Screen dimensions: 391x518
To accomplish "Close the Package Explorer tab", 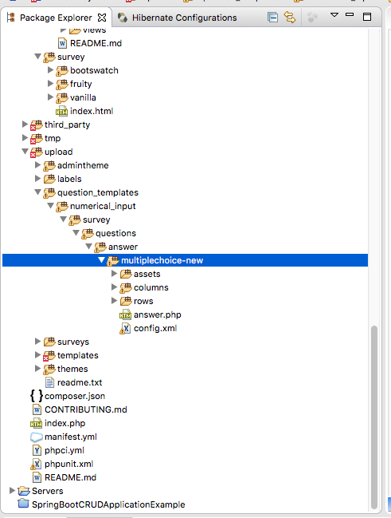I will pyautogui.click(x=102, y=18).
